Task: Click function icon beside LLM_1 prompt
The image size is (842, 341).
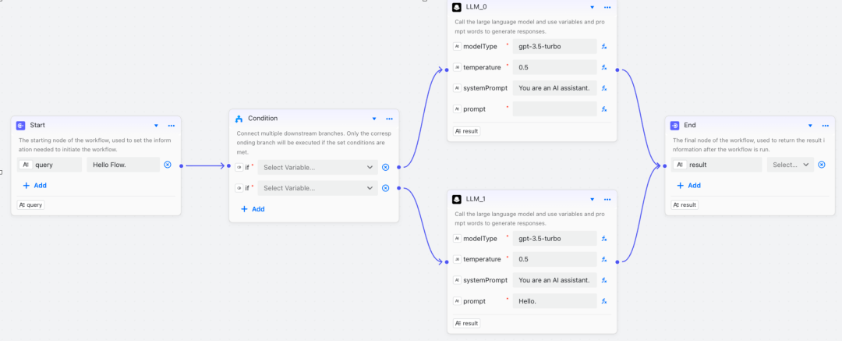Action: coord(604,300)
